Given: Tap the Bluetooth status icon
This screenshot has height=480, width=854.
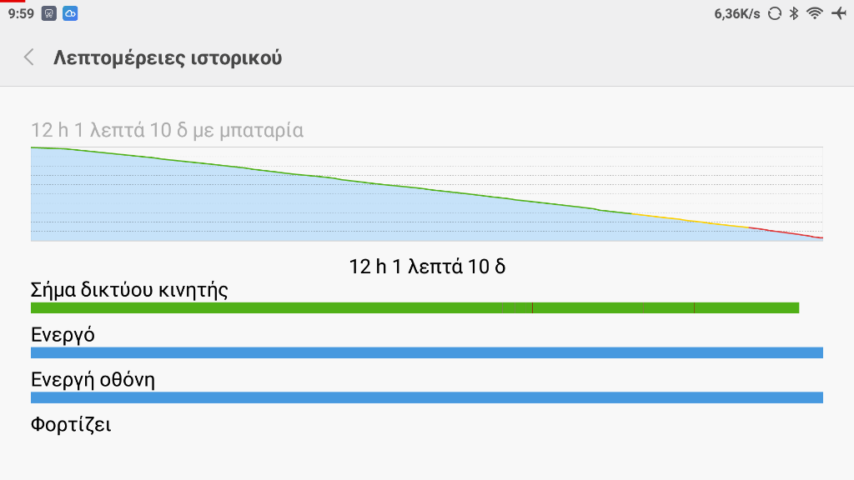Looking at the screenshot, I should (x=794, y=13).
